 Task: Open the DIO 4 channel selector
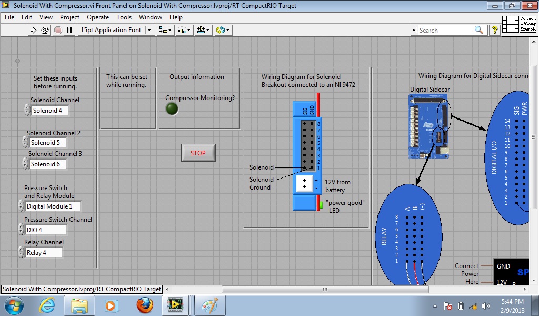[46, 230]
